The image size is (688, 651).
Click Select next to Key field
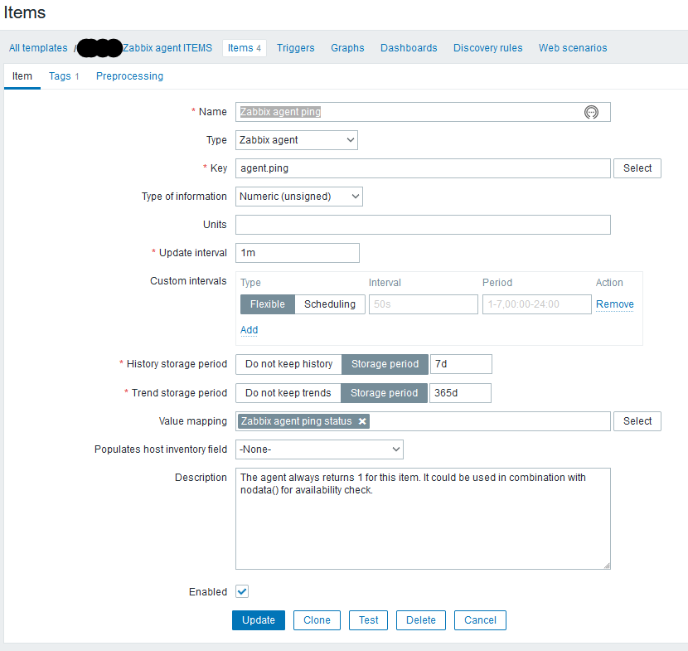pos(637,168)
